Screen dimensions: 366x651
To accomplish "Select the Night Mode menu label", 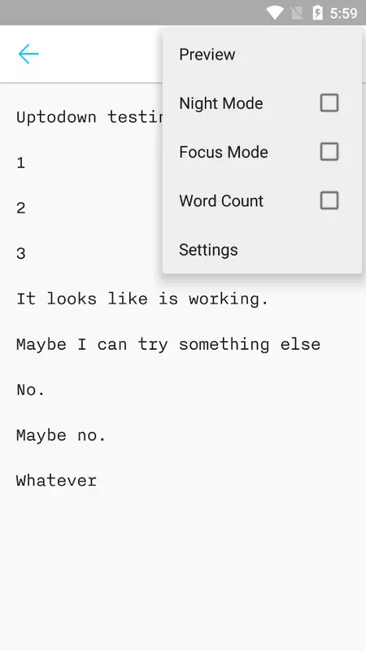I will click(x=220, y=103).
